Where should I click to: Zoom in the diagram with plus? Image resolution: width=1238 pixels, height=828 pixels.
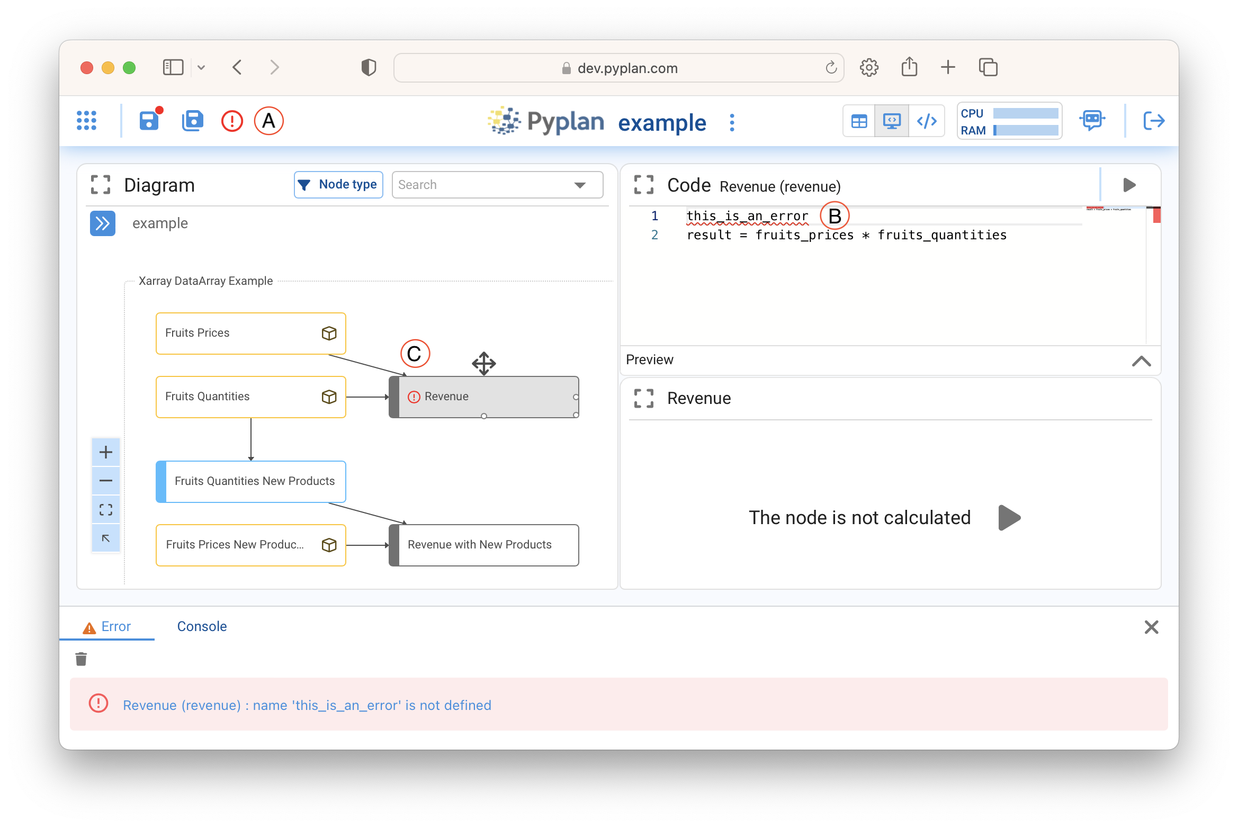click(x=106, y=452)
